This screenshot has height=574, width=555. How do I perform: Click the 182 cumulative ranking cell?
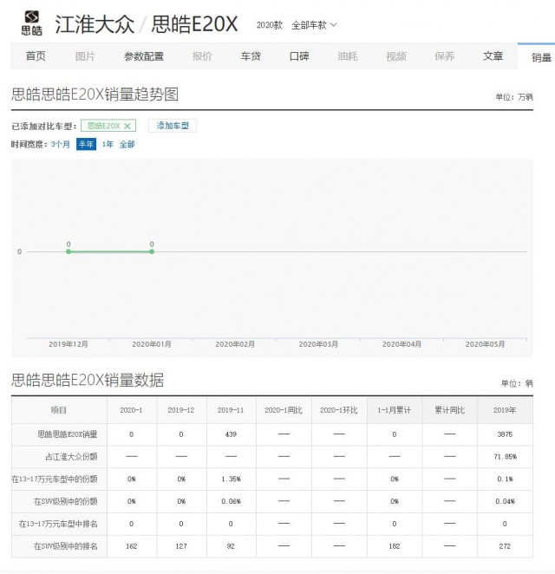[395, 546]
